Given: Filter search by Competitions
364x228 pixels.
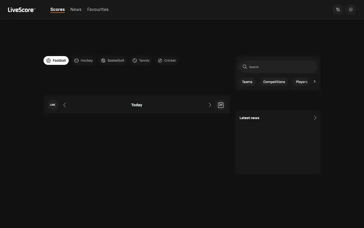Looking at the screenshot, I should pos(274,82).
